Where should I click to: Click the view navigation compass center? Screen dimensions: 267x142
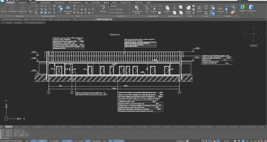[x=253, y=34]
